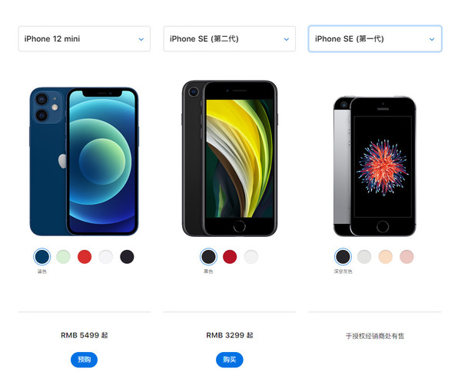Viewport: 461px width, 388px height.
Task: Select the white color for iPhone 12 mini
Action: coord(105,257)
